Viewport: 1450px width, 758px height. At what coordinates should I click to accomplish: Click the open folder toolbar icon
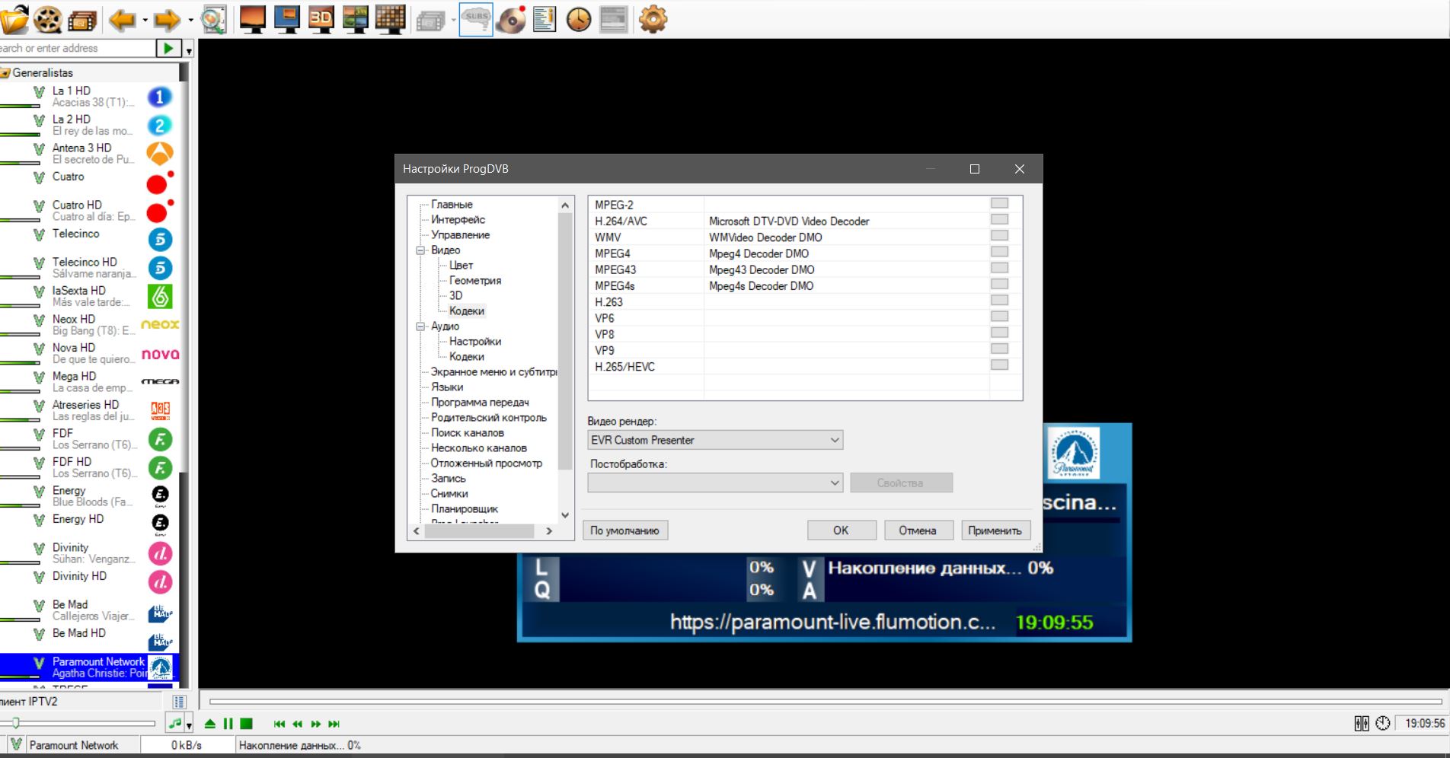(x=14, y=19)
